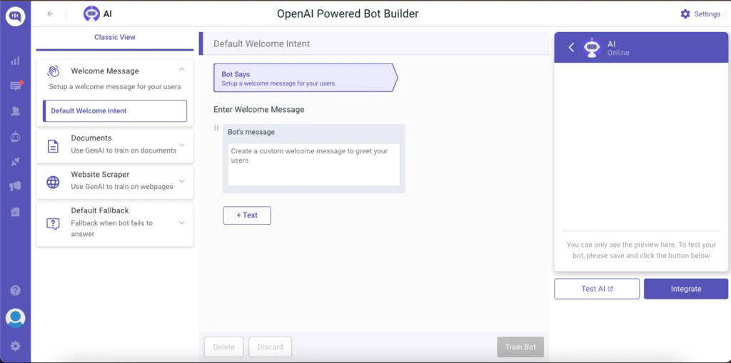Click the Delete button
This screenshot has width=731, height=363.
(x=223, y=347)
